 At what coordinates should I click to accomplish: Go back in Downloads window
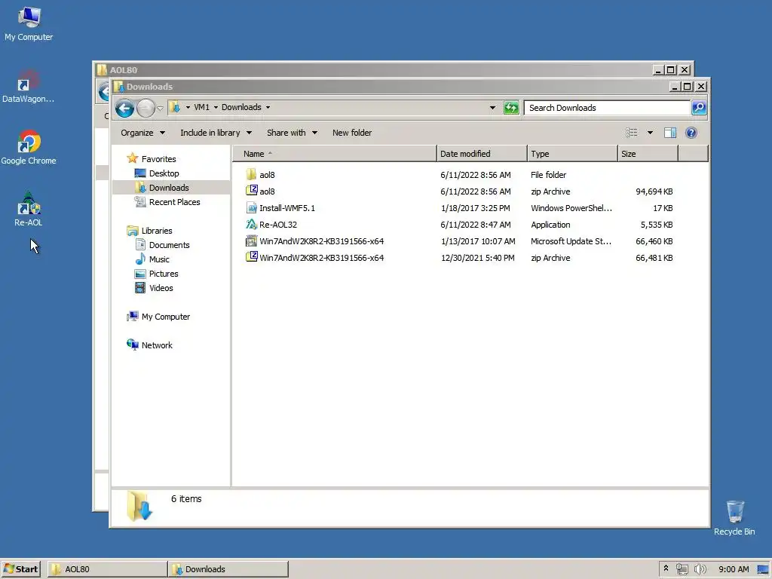pyautogui.click(x=124, y=108)
